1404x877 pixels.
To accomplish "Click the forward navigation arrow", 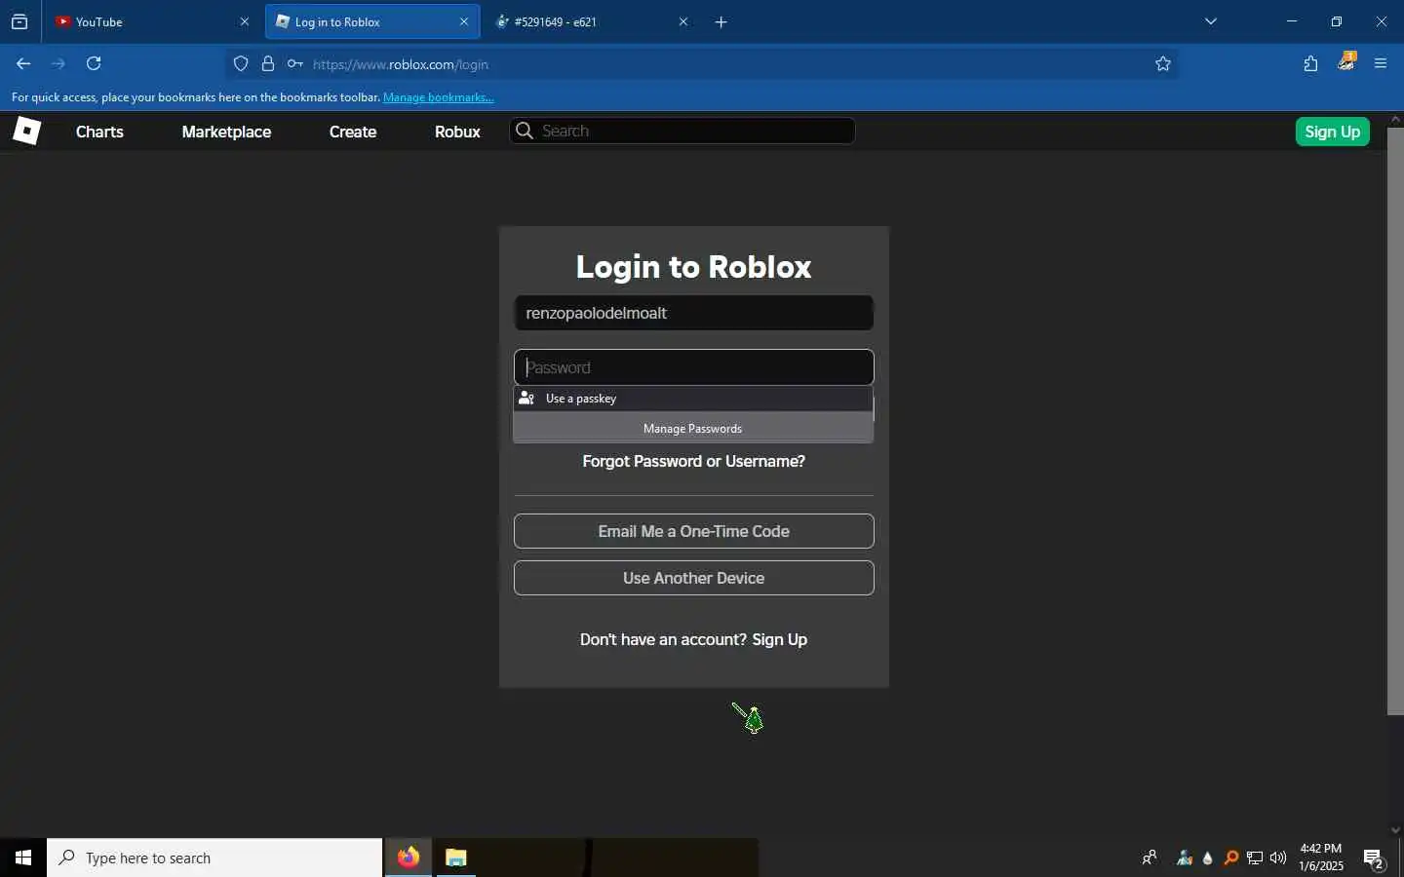I will click(58, 63).
